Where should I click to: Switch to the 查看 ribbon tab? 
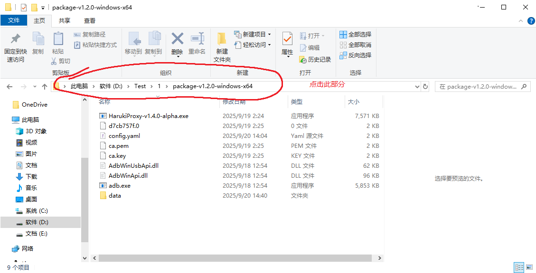(x=88, y=20)
